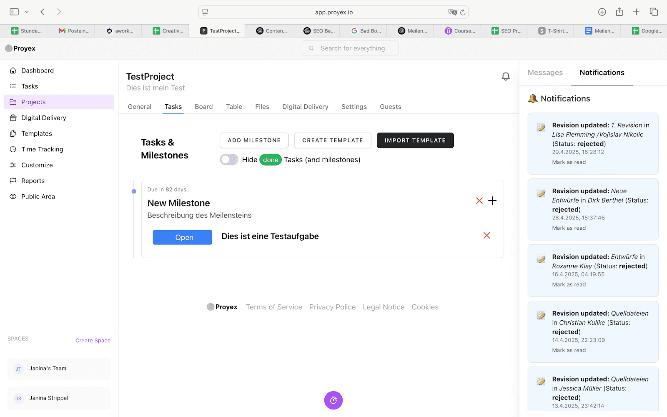The image size is (667, 417).
Task: Open the project Settings tab
Action: click(x=354, y=107)
